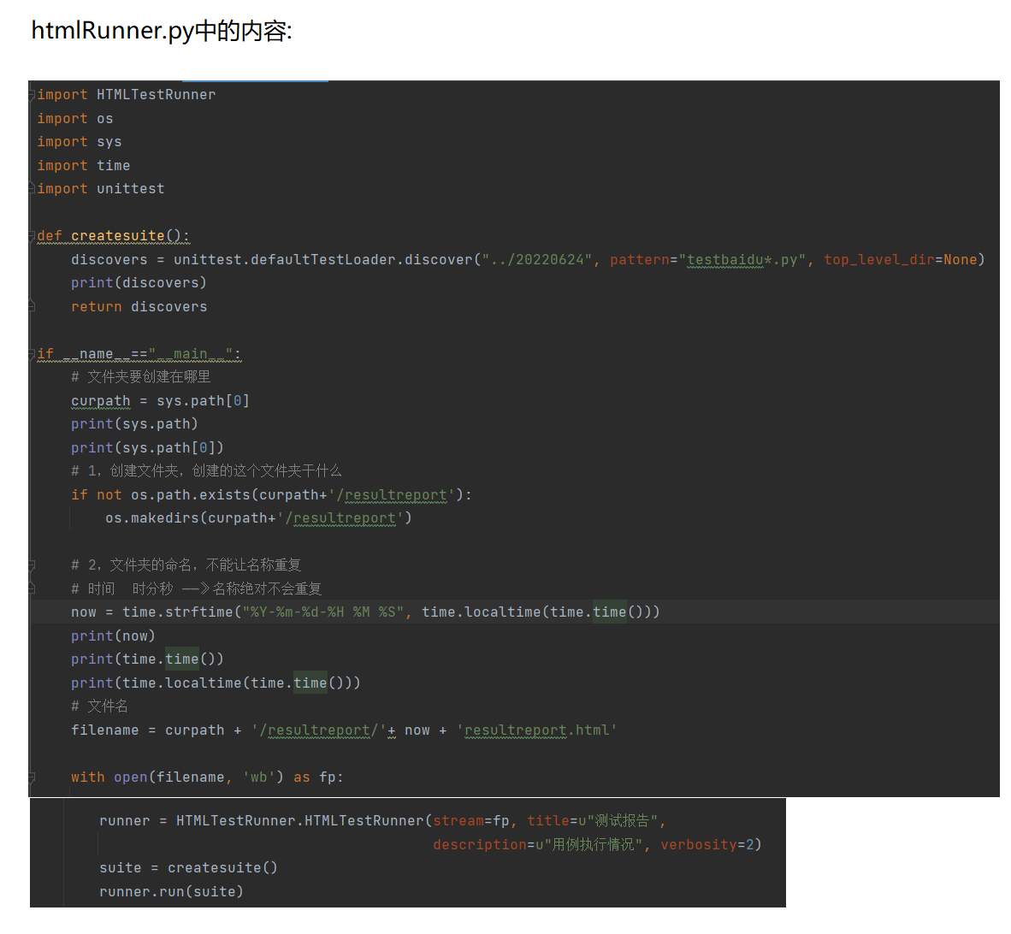Viewport: 1011px width, 934px height.
Task: Click the line 'print(sys.path[0])'
Action: click(x=148, y=448)
